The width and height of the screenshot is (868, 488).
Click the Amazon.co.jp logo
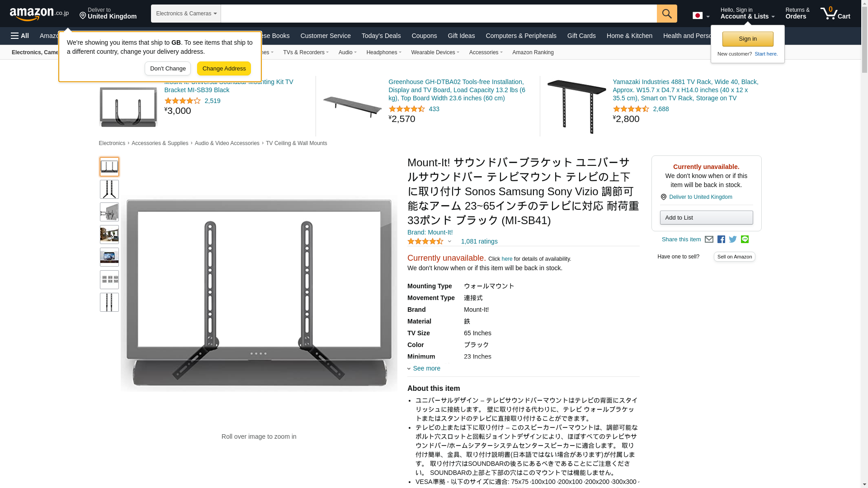point(39,14)
